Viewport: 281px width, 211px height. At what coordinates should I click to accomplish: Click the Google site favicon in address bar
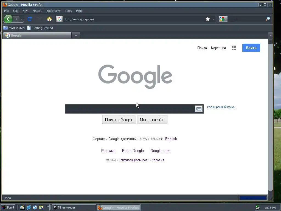pos(59,19)
